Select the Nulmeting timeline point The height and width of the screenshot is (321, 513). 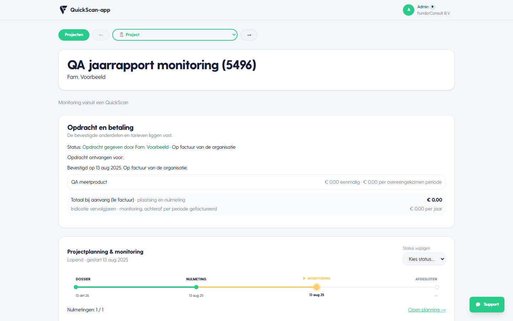196,287
